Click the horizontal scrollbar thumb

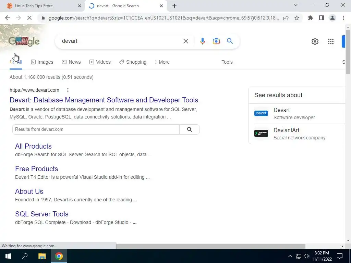[x=211, y=246]
